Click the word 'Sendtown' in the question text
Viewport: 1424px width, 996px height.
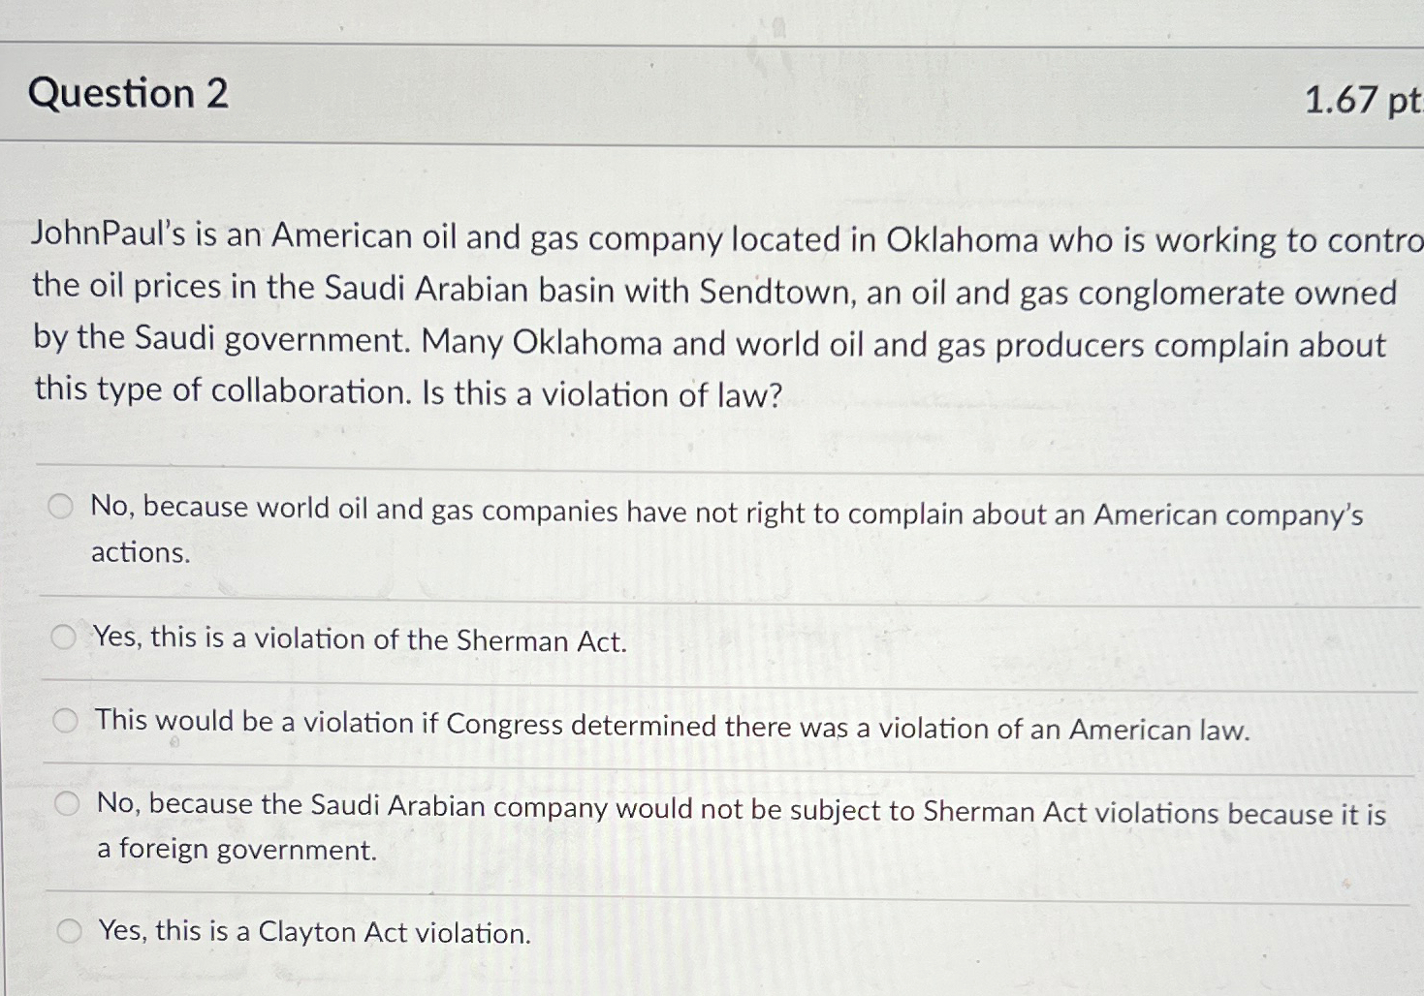775,291
